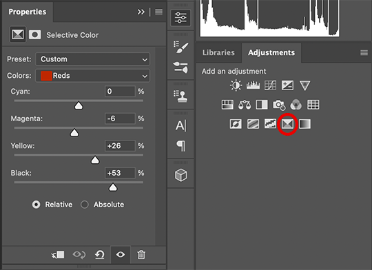
Task: Select the Absolute method option
Action: pos(85,205)
